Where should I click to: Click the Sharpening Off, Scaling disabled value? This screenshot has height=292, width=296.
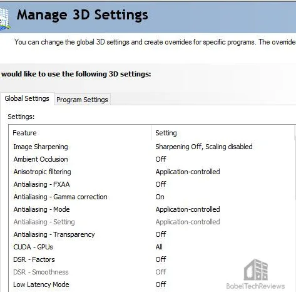pyautogui.click(x=204, y=147)
